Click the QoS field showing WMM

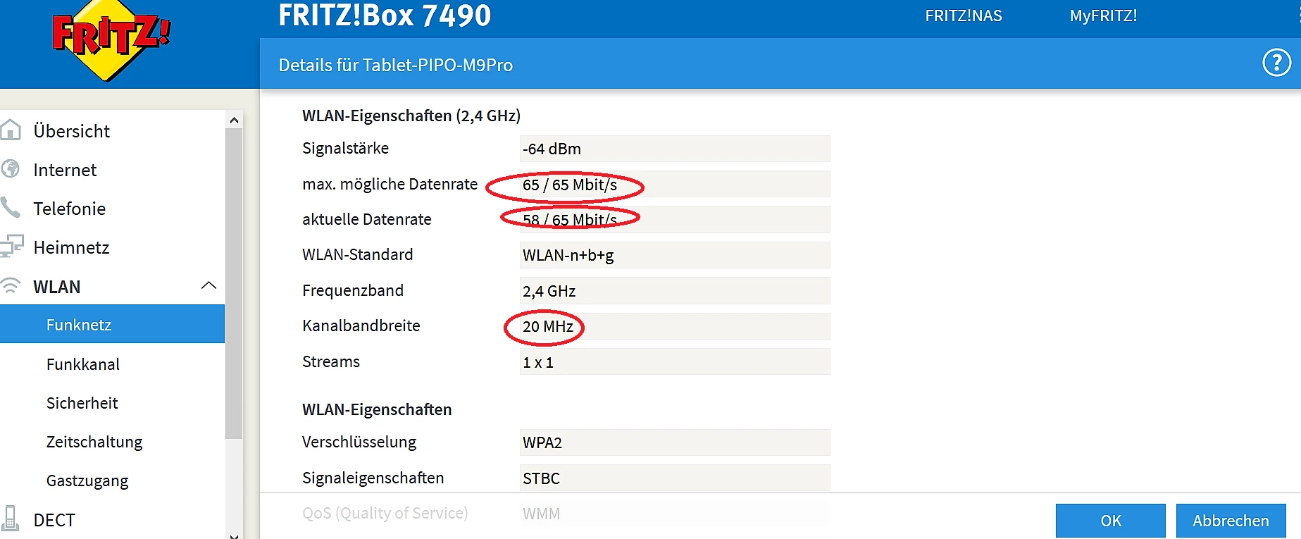pyautogui.click(x=675, y=514)
